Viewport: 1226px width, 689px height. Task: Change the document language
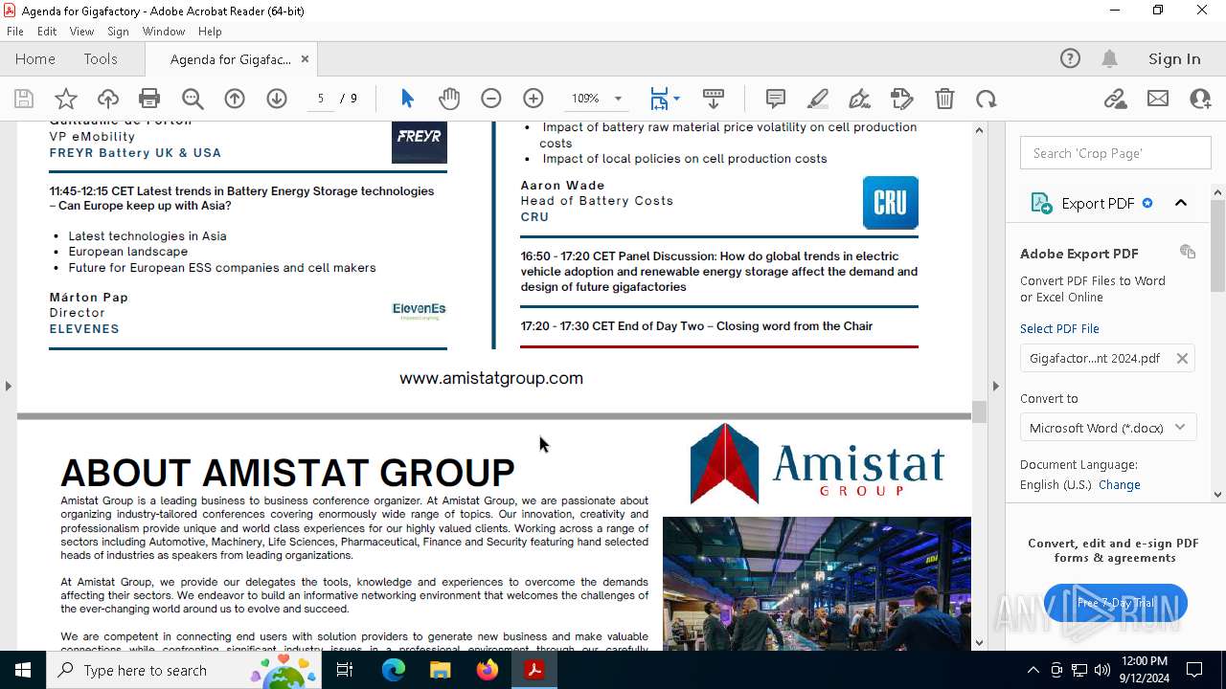click(x=1120, y=484)
